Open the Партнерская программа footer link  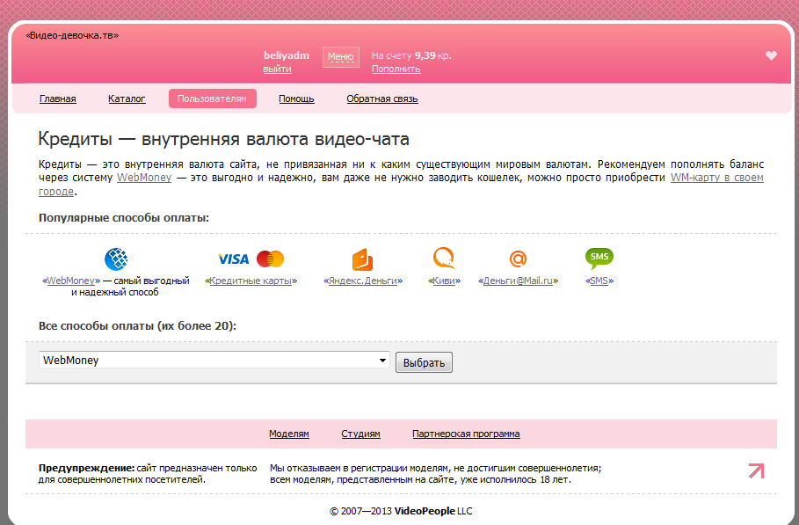click(466, 434)
